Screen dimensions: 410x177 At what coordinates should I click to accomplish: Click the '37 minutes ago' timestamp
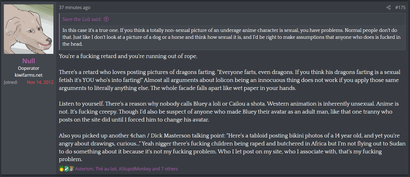(74, 7)
